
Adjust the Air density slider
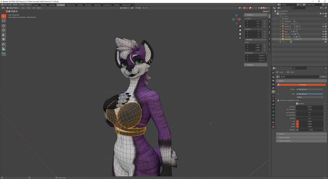[x=310, y=121]
